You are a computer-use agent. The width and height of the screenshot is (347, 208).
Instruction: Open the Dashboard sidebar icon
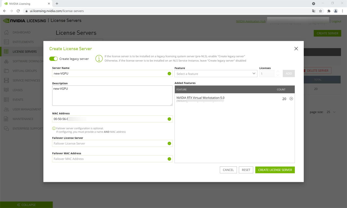pos(6,32)
